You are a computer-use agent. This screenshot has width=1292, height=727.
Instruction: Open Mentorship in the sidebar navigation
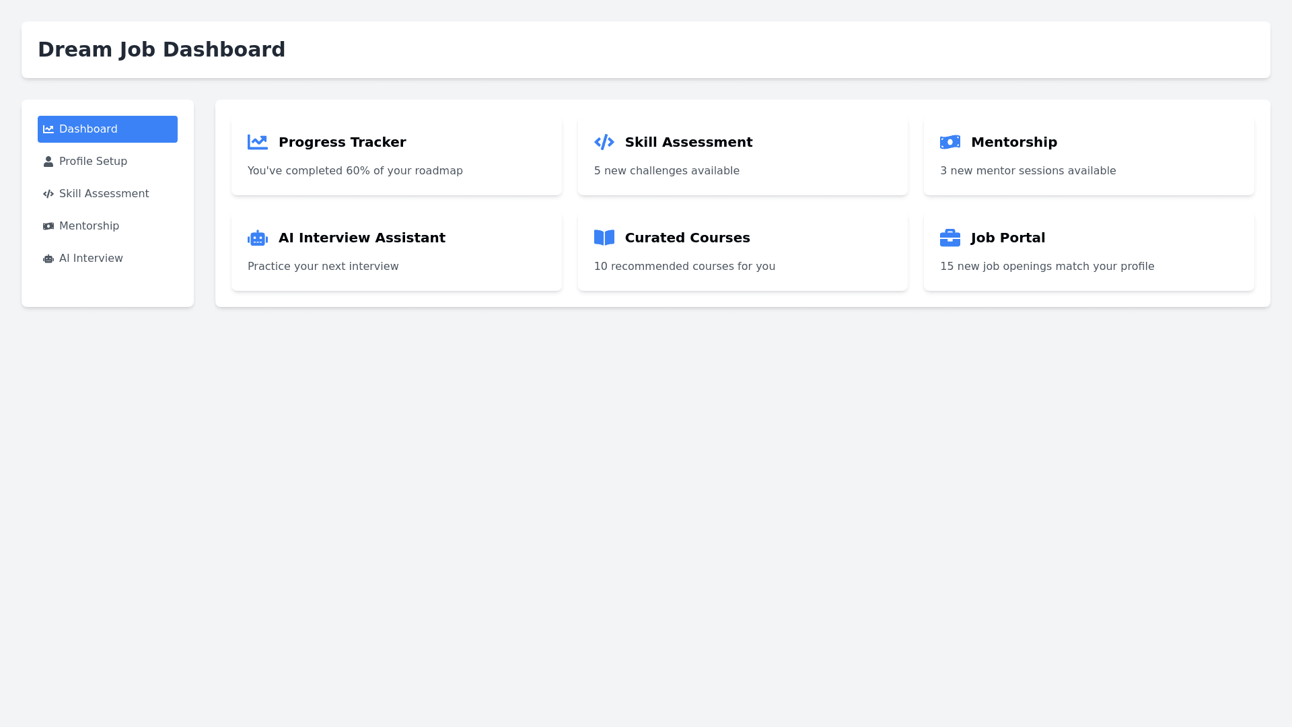click(x=89, y=226)
